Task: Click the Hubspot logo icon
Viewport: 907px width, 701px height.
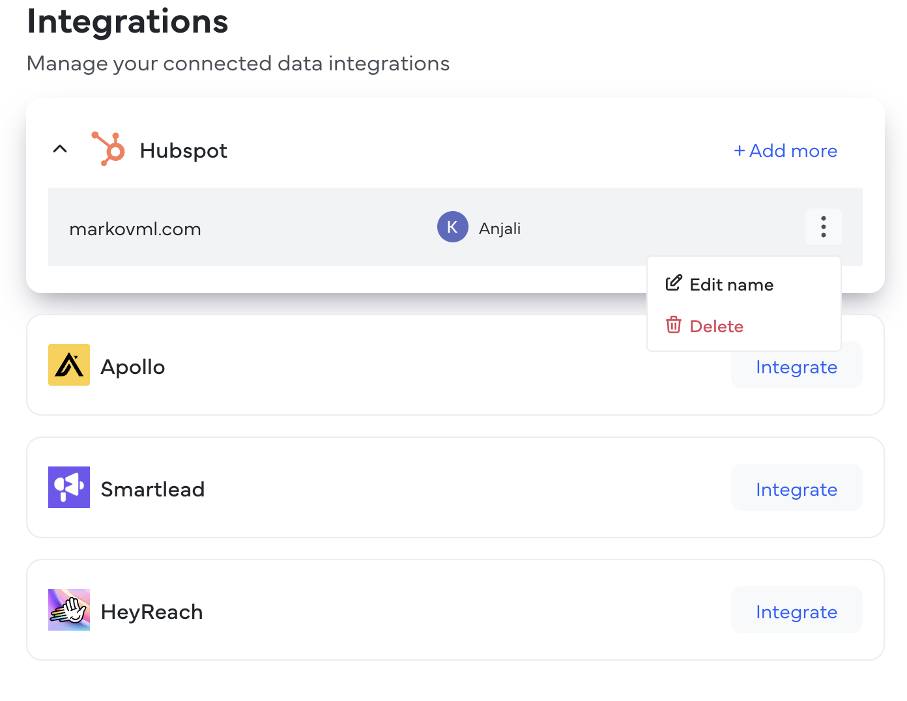Action: coord(108,149)
